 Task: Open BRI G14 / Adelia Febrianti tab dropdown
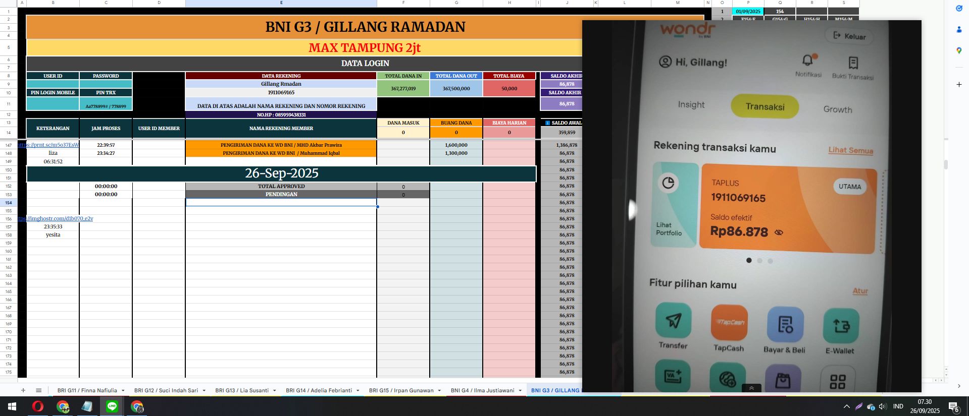(358, 391)
